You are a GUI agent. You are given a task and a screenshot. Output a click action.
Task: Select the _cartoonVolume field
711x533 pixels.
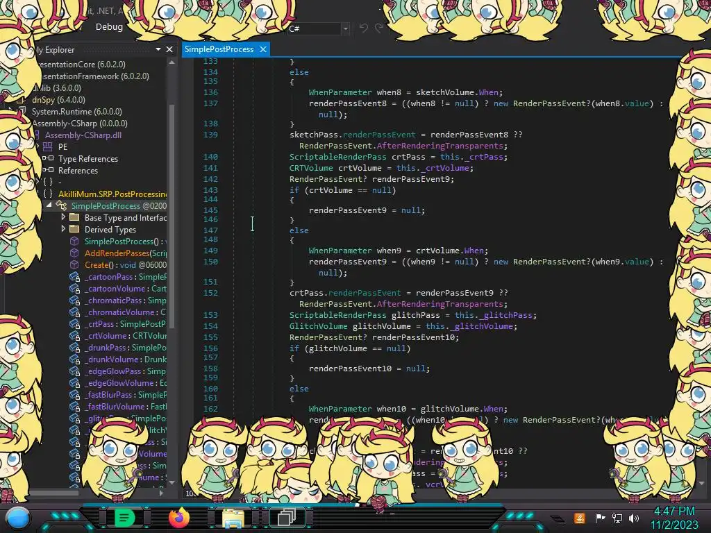click(126, 288)
